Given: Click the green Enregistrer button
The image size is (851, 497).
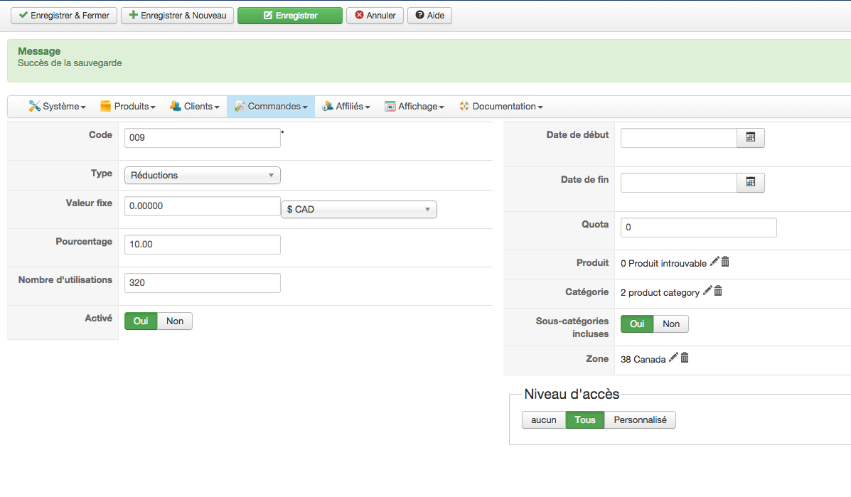Looking at the screenshot, I should (x=290, y=15).
